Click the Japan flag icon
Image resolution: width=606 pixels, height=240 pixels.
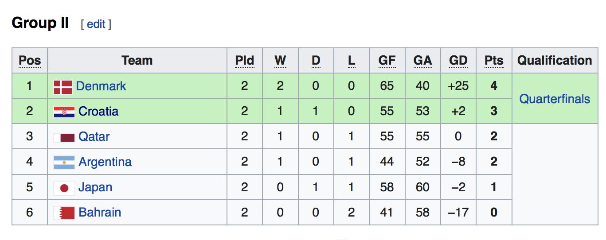[x=64, y=188]
